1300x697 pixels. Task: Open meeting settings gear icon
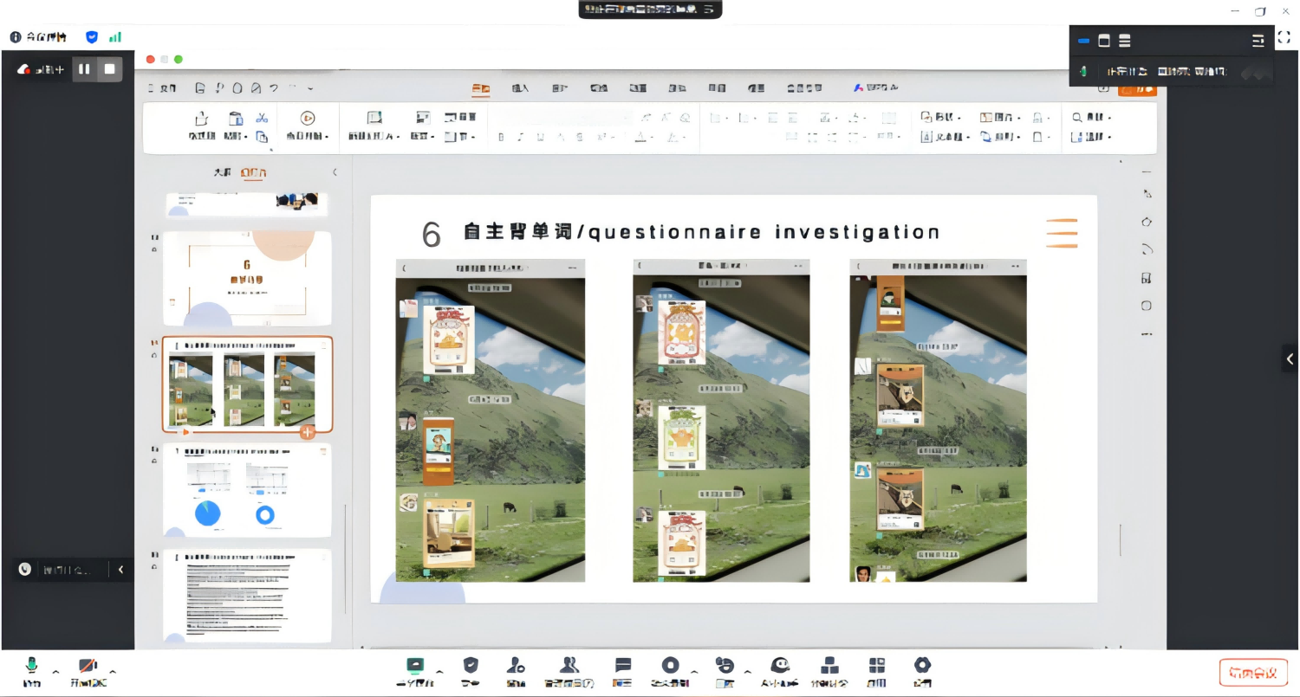922,667
